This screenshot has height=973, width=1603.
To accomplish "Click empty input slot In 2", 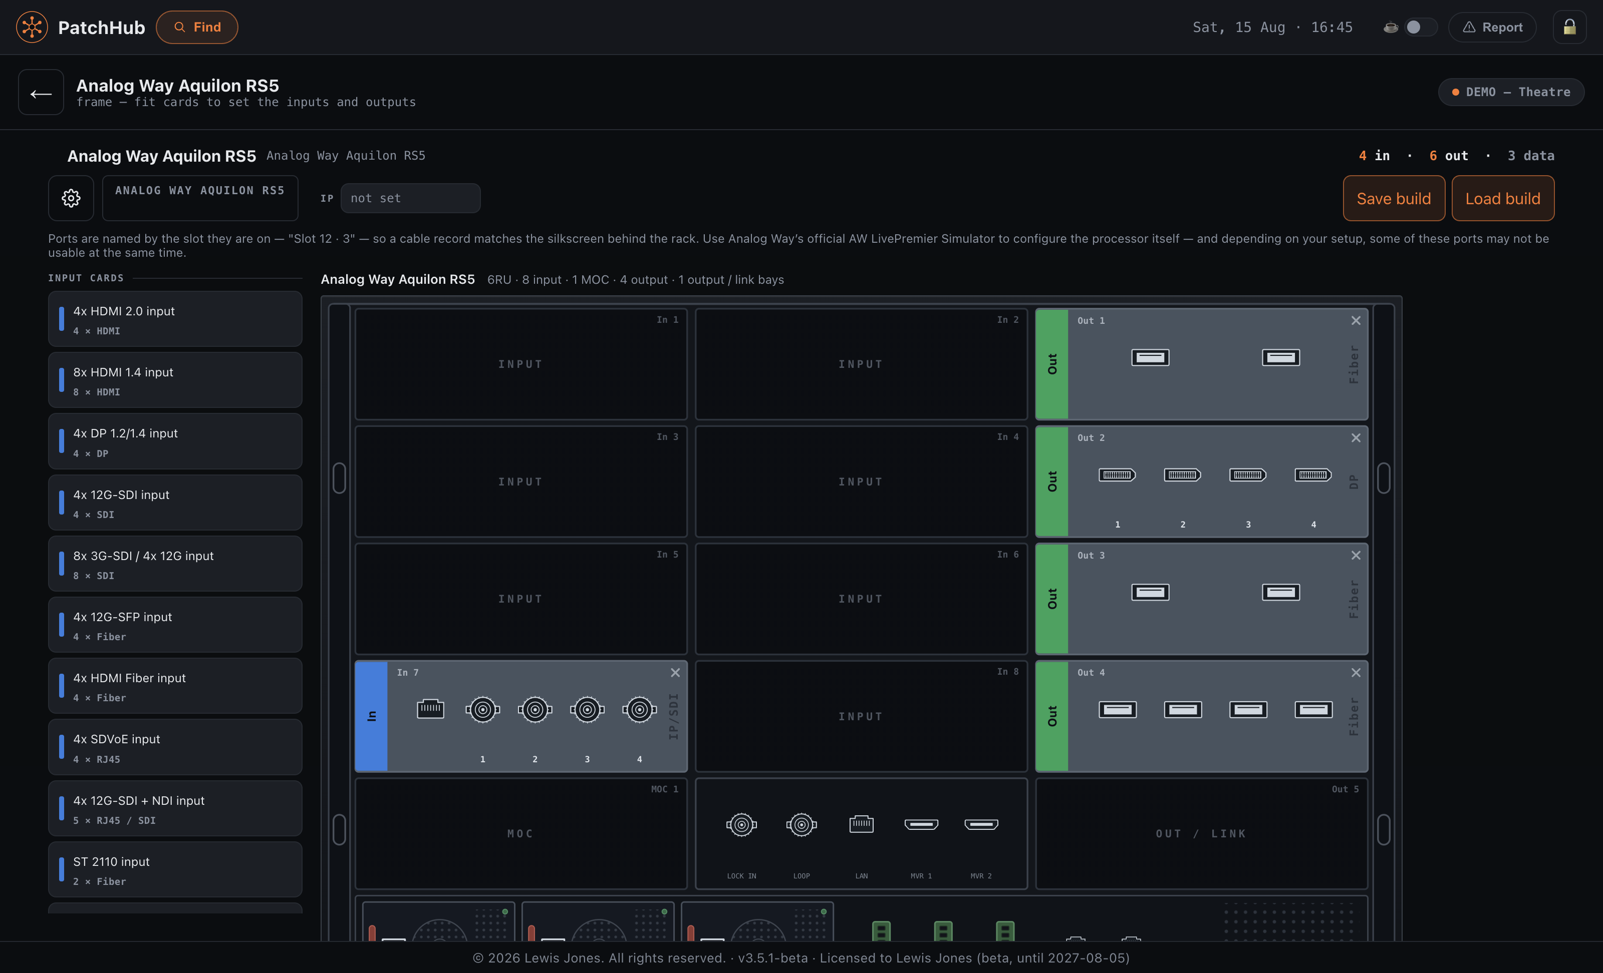I will click(x=861, y=364).
